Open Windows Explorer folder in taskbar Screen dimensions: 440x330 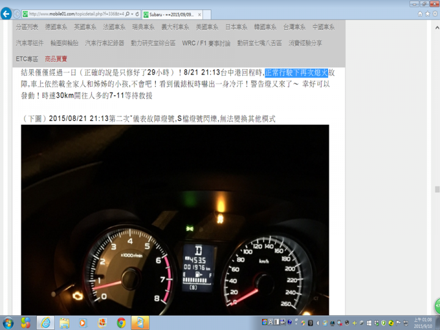64,323
